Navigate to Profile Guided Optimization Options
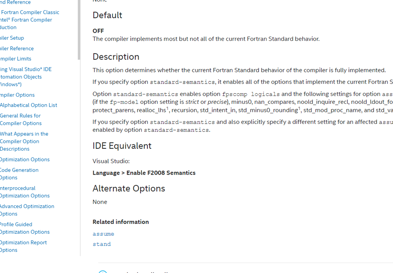The width and height of the screenshot is (393, 273). (x=24, y=228)
